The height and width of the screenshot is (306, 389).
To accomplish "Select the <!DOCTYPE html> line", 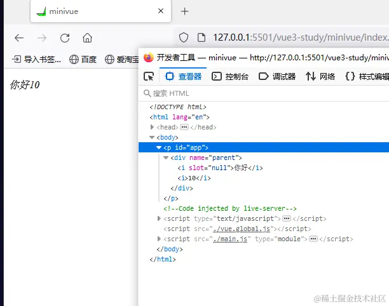I will (178, 107).
